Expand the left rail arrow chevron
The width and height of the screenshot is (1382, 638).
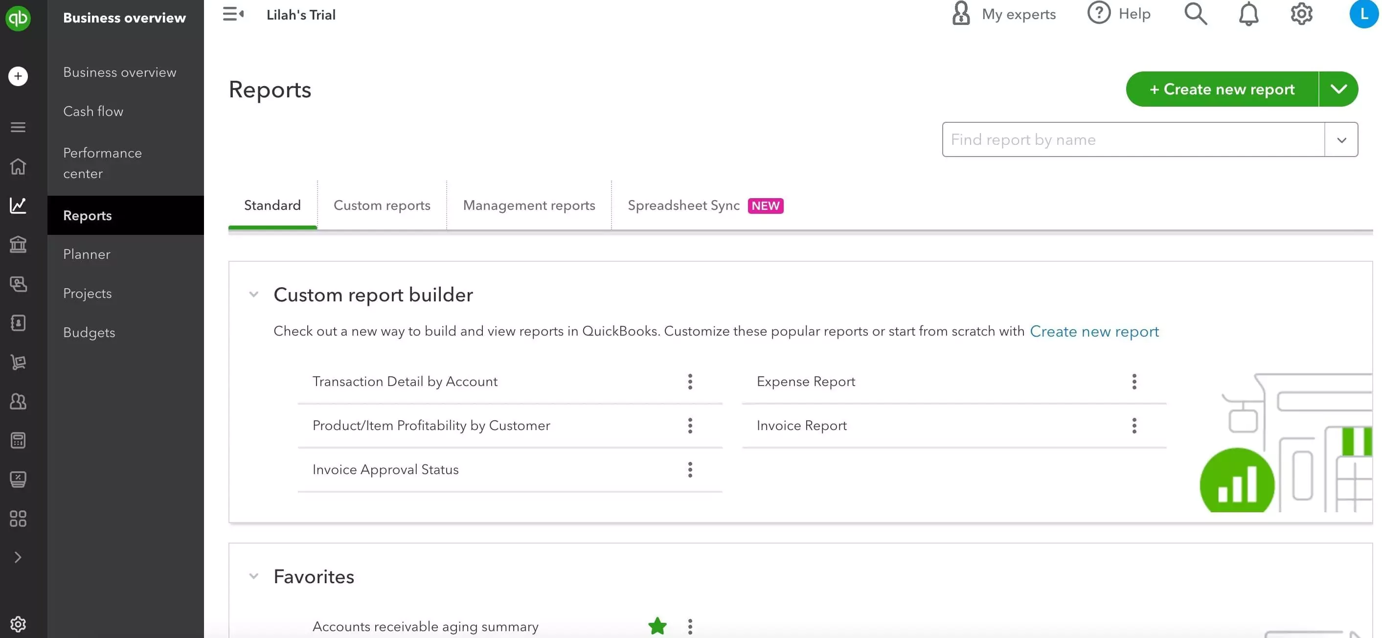click(18, 557)
